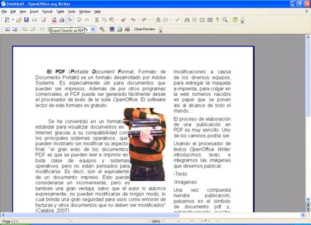Click the Close Preview button
Viewport: 311px width, 225px height.
coord(145,29)
